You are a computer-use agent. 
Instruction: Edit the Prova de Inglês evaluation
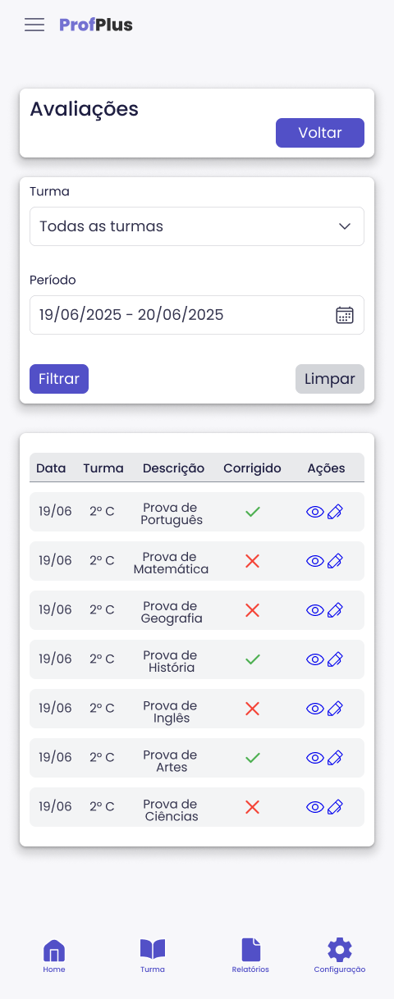pos(335,709)
